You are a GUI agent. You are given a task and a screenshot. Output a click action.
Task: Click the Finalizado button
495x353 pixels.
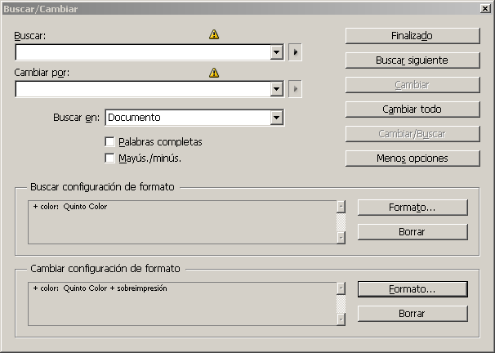412,36
